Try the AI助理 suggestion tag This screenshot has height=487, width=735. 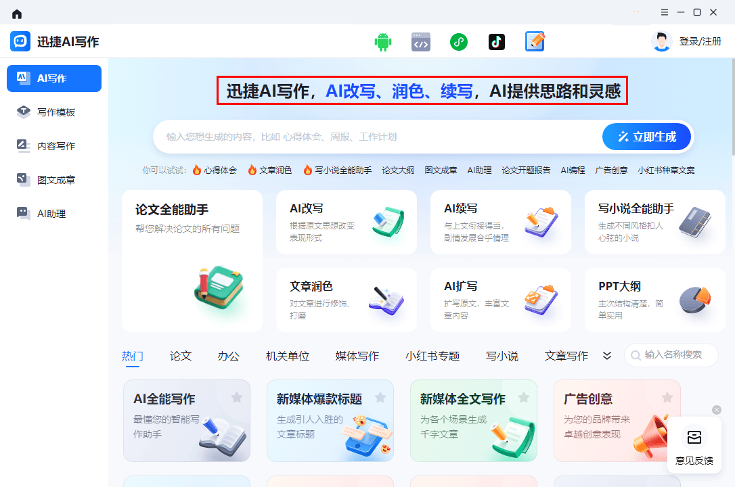[479, 170]
